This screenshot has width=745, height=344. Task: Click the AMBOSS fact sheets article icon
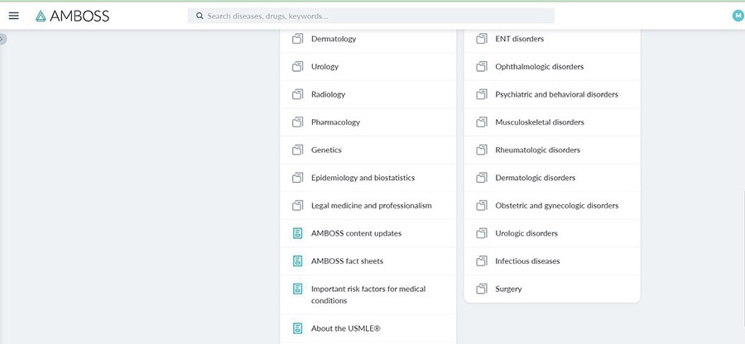tap(298, 261)
